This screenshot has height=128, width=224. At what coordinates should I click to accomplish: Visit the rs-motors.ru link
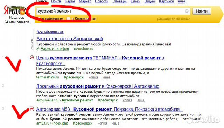[84, 49]
